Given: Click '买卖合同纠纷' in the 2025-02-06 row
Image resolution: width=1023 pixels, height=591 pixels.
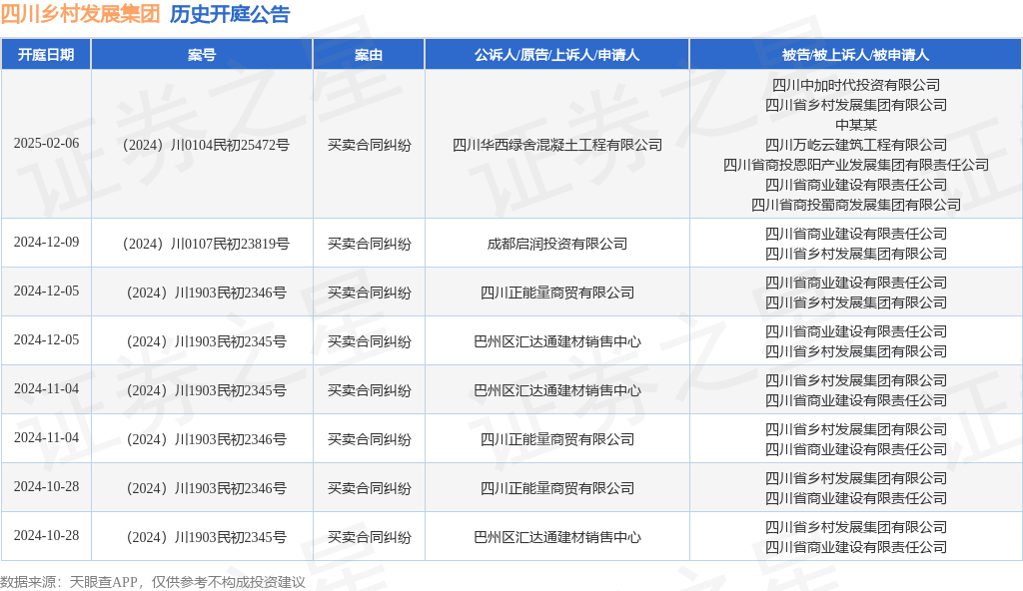Looking at the screenshot, I should point(370,145).
